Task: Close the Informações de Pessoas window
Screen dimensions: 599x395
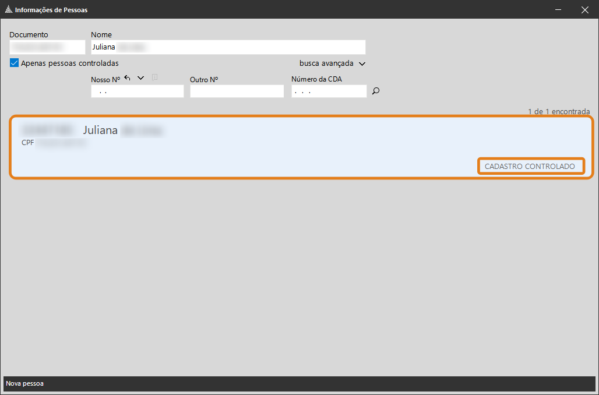Action: pos(584,9)
